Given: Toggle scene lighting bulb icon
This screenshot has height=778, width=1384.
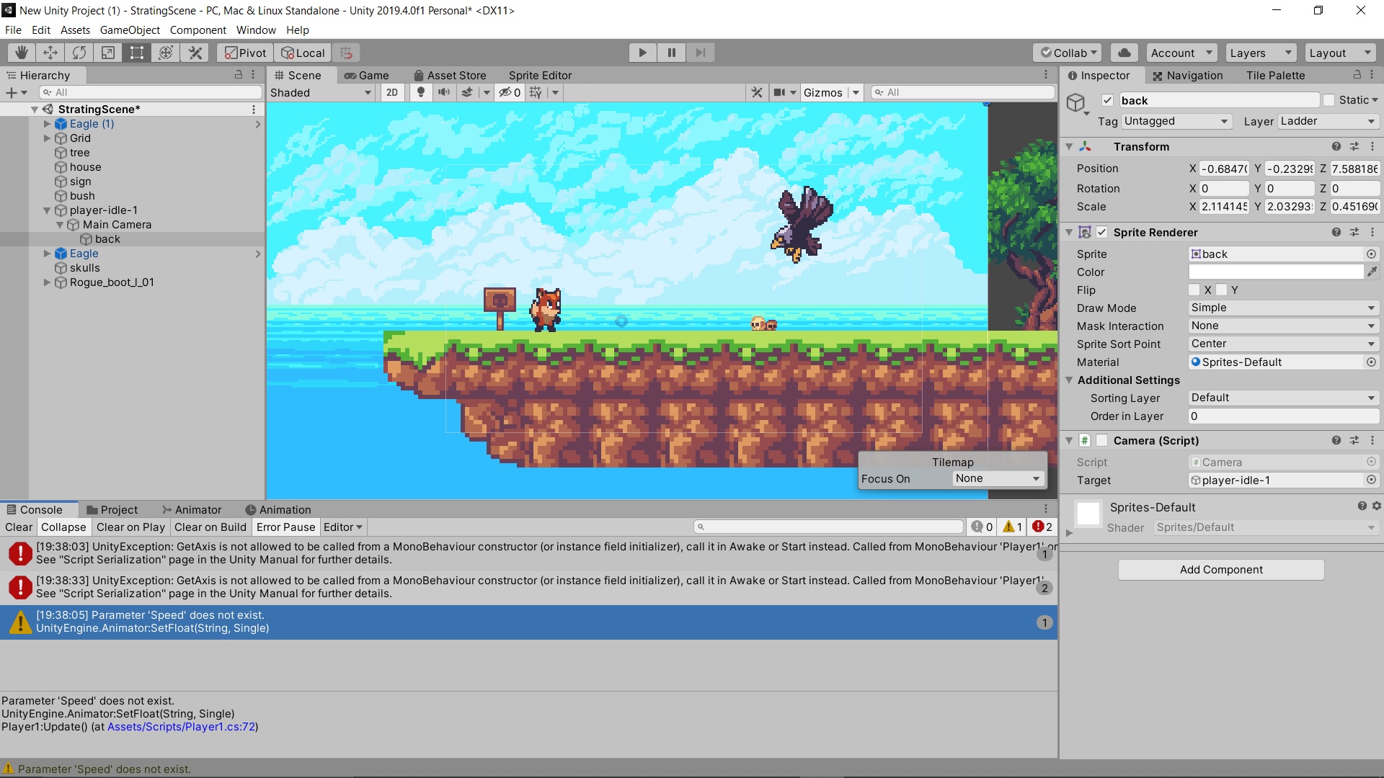Looking at the screenshot, I should pyautogui.click(x=421, y=92).
